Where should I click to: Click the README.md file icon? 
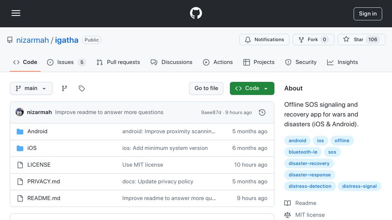20,198
